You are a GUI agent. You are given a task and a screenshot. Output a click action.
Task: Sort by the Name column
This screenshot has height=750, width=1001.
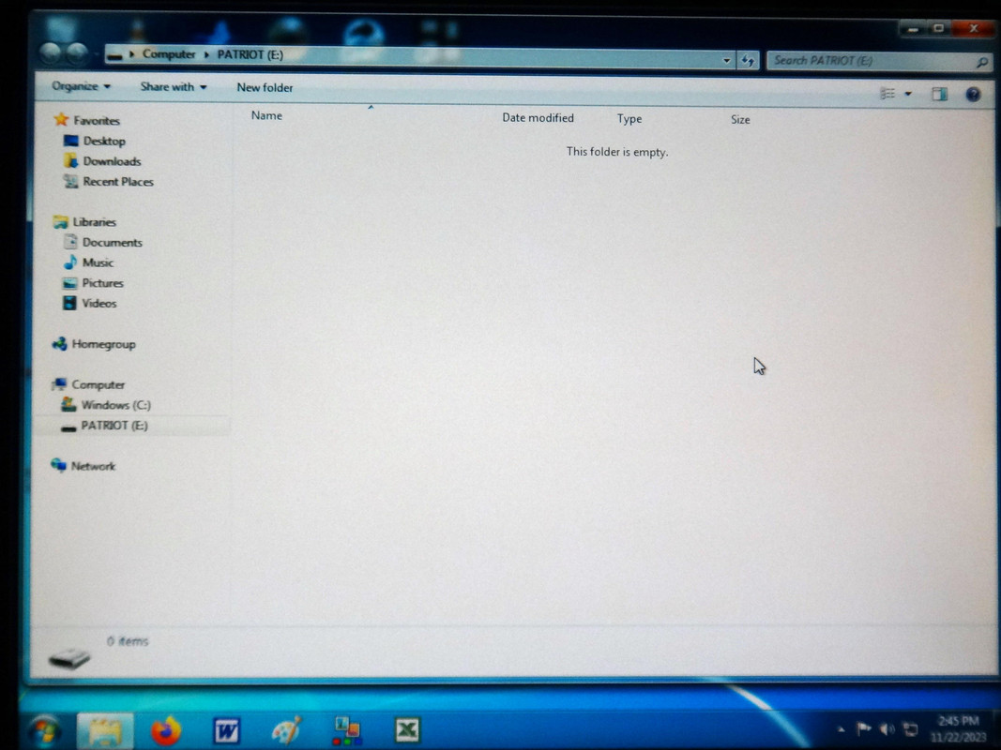coord(266,115)
